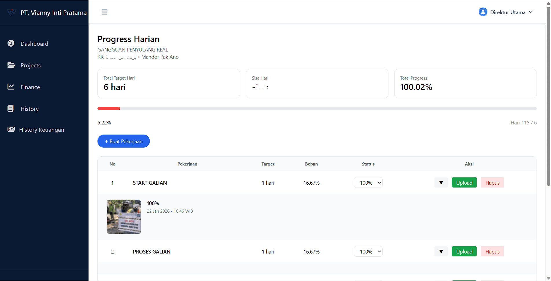Click Upload for START GALIAN

point(464,183)
